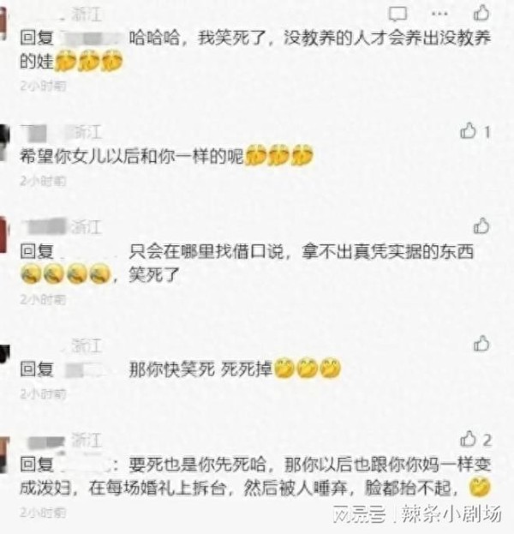Click username of the last commenter
Screen dimensions: 514x534
click(x=45, y=442)
